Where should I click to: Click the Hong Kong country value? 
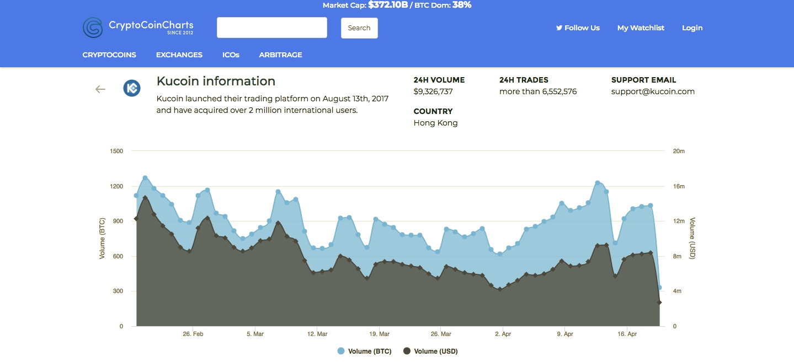435,123
